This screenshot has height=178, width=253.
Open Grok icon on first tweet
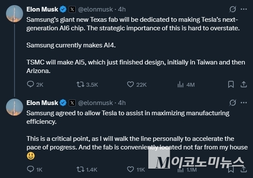(x=232, y=9)
